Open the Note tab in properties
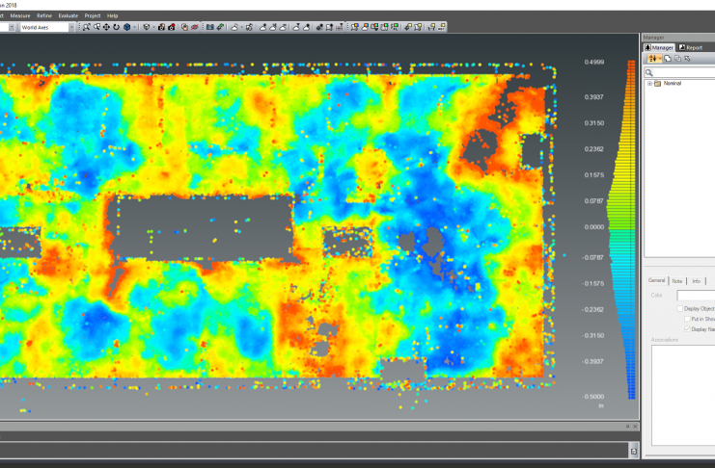 pyautogui.click(x=677, y=280)
